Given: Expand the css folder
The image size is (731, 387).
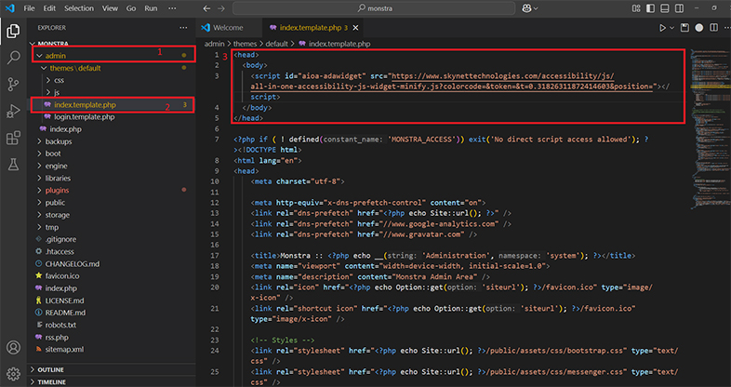Looking at the screenshot, I should [x=48, y=80].
